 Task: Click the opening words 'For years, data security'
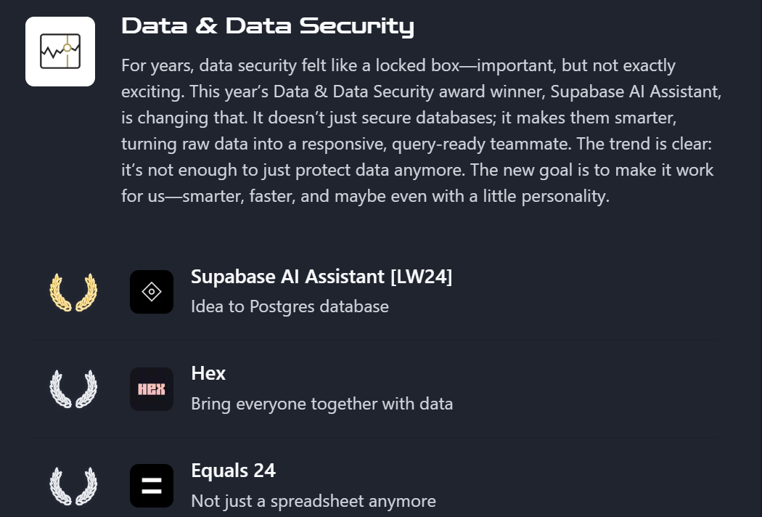pos(209,65)
